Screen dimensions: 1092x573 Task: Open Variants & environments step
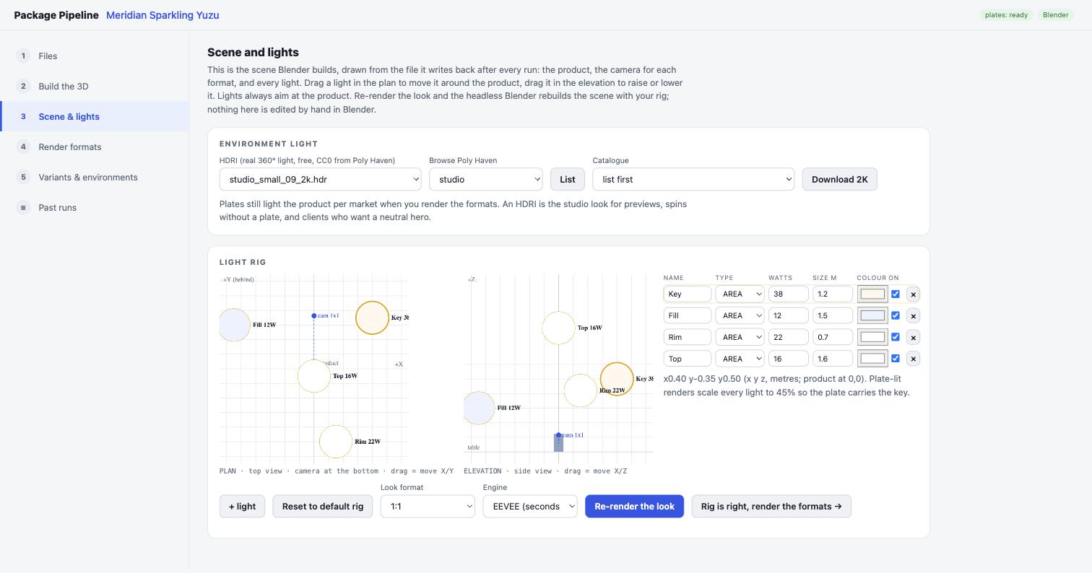pyautogui.click(x=95, y=178)
